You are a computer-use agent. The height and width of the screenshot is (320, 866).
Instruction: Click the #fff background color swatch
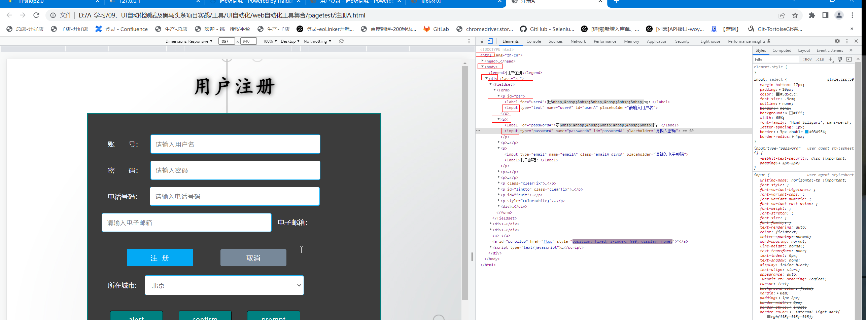(x=791, y=113)
